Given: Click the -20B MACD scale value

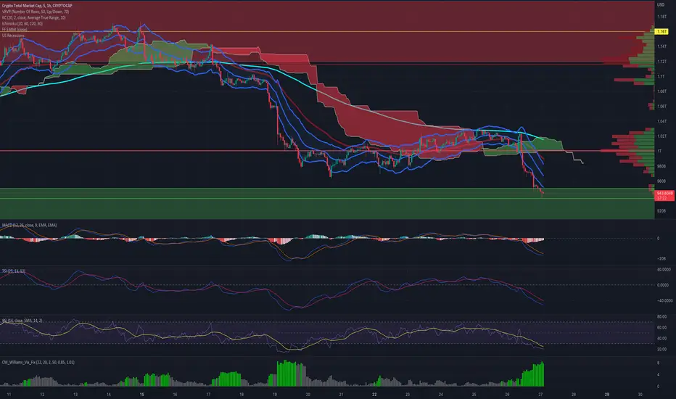Looking at the screenshot, I should 661,259.
